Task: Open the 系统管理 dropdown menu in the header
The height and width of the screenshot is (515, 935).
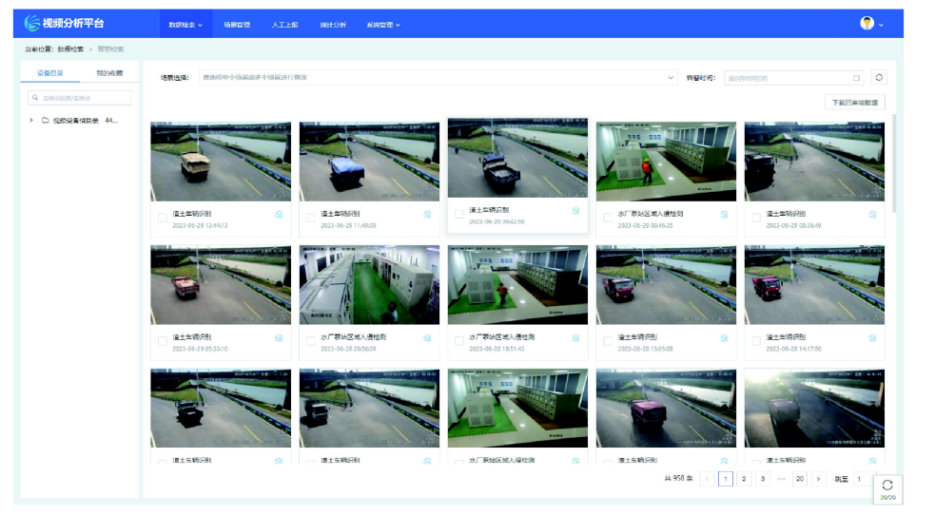Action: click(382, 25)
